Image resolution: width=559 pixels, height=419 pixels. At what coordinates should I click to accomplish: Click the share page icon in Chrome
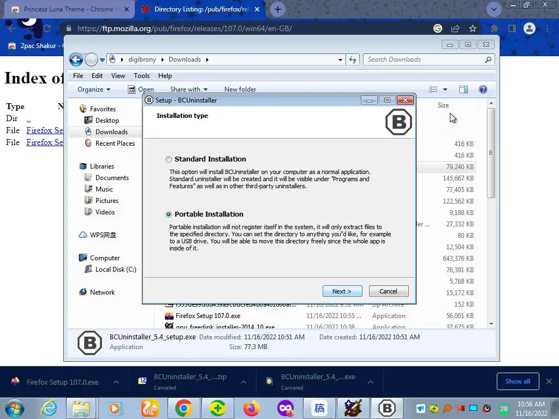coord(455,28)
